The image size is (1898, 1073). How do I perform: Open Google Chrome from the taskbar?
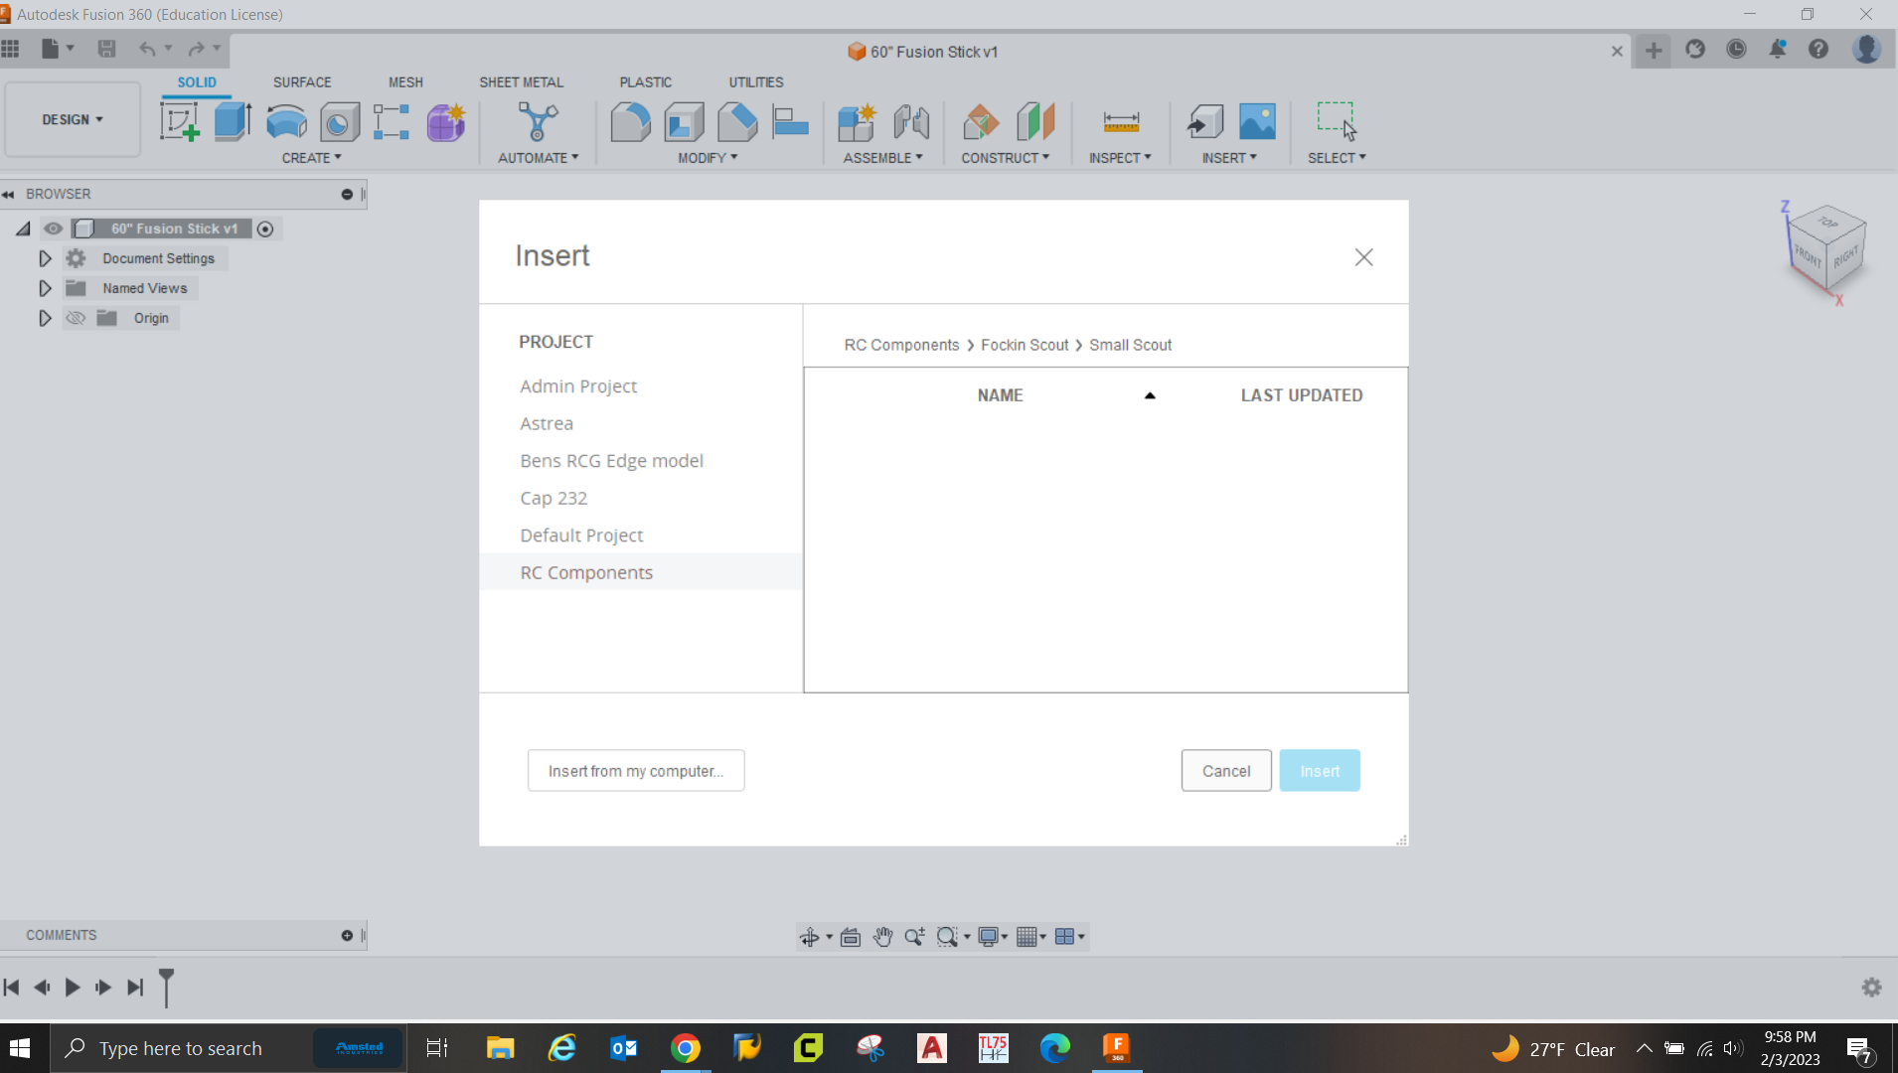685,1048
